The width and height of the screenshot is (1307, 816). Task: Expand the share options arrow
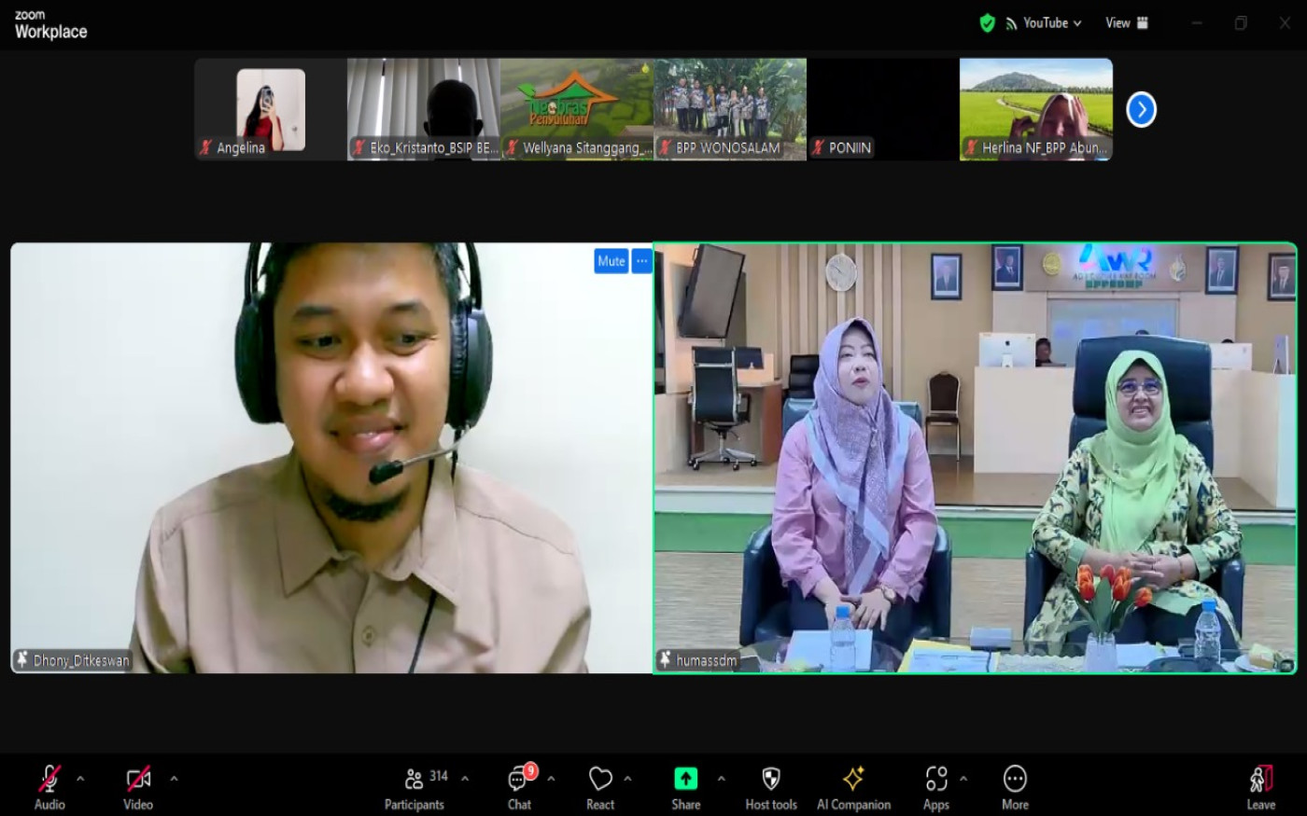[x=721, y=779]
